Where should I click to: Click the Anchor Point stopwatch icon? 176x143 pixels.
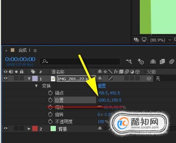pyautogui.click(x=50, y=93)
